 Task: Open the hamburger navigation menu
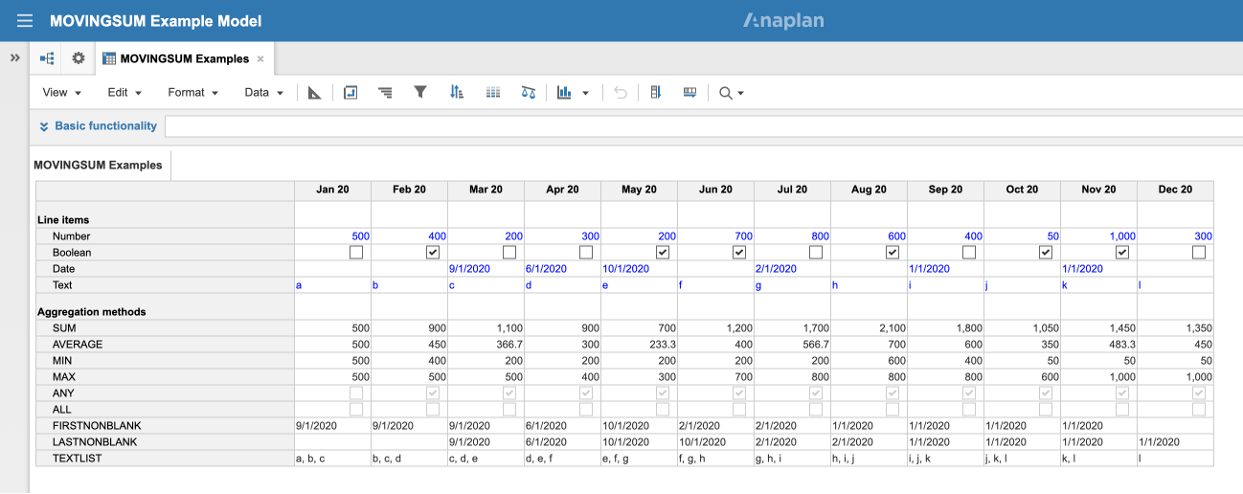25,21
